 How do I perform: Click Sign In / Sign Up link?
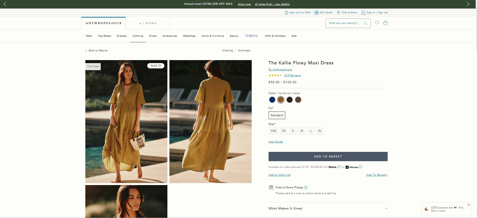[377, 13]
